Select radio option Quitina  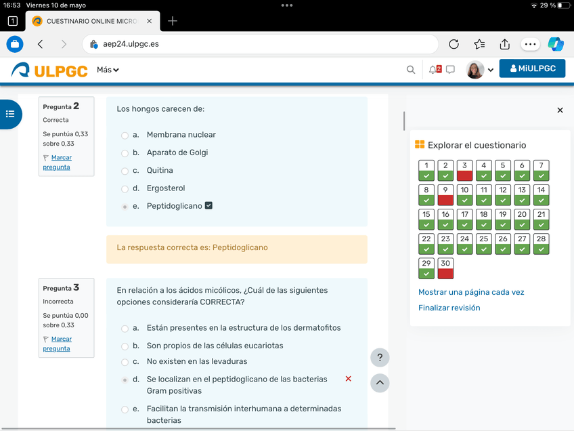(125, 171)
